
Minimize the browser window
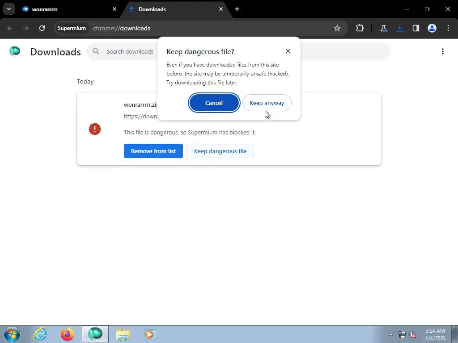406,9
